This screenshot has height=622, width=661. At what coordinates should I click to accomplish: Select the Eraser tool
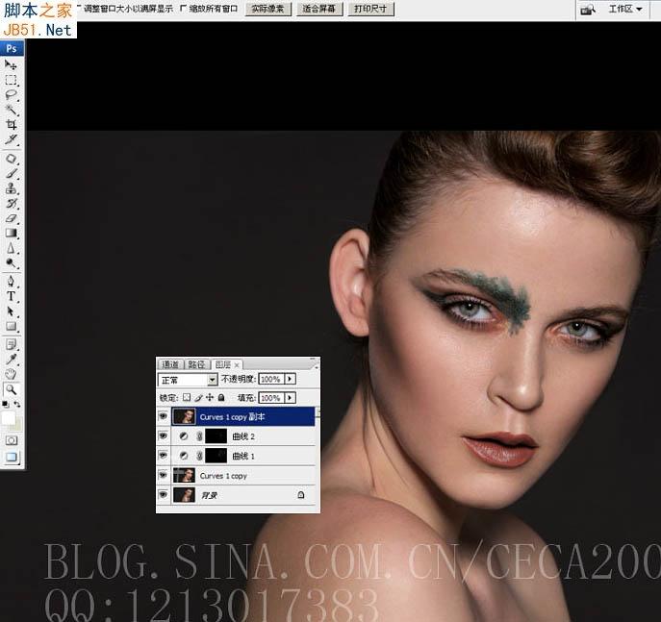tap(11, 218)
